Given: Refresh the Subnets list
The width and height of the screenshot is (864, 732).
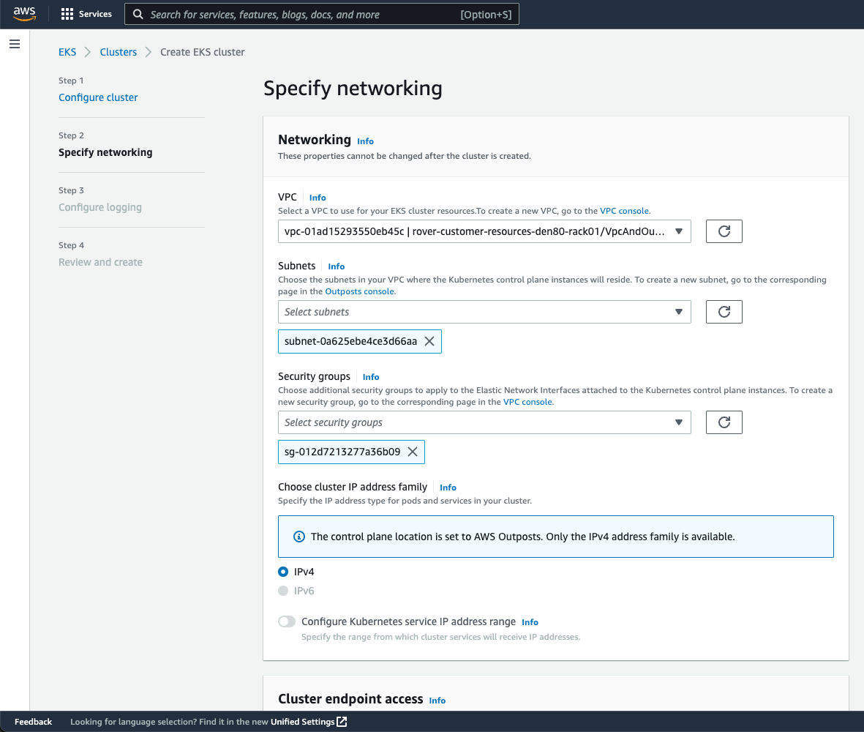Looking at the screenshot, I should click(x=724, y=311).
